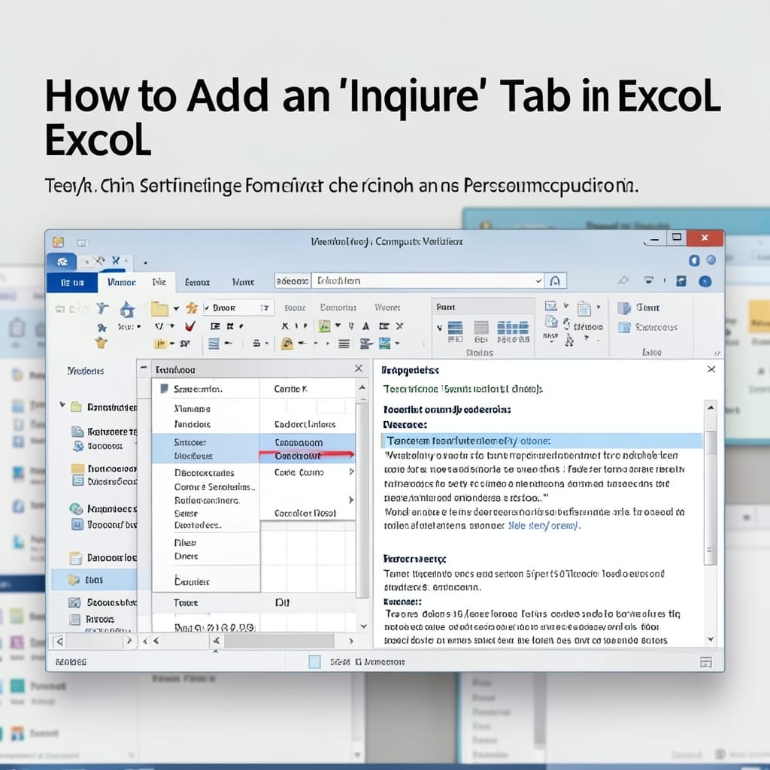Click the round blue icon in tab row
Viewport: 770px width, 770px height.
tap(705, 281)
